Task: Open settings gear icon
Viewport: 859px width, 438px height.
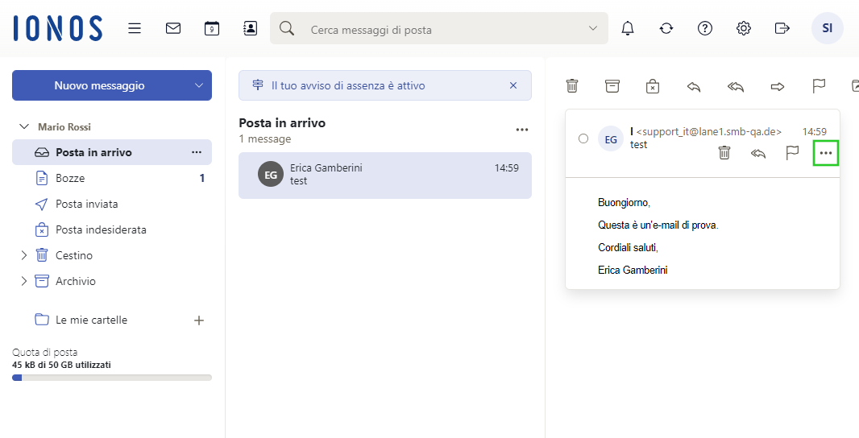Action: 744,28
